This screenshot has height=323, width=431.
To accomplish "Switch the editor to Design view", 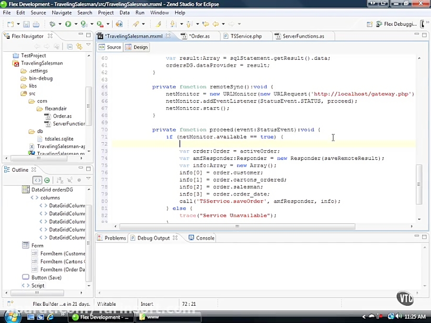I will pos(137,47).
